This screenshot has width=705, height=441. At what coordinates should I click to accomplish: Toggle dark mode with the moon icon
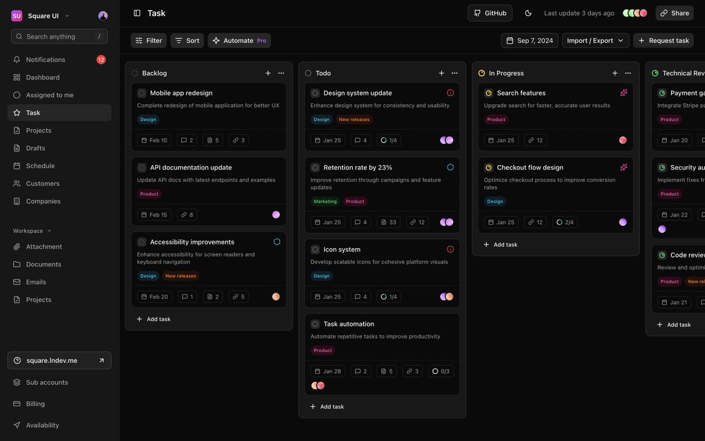tap(527, 12)
